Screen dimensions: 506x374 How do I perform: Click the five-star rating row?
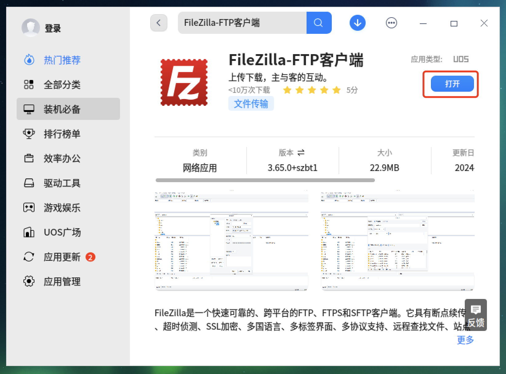[312, 90]
